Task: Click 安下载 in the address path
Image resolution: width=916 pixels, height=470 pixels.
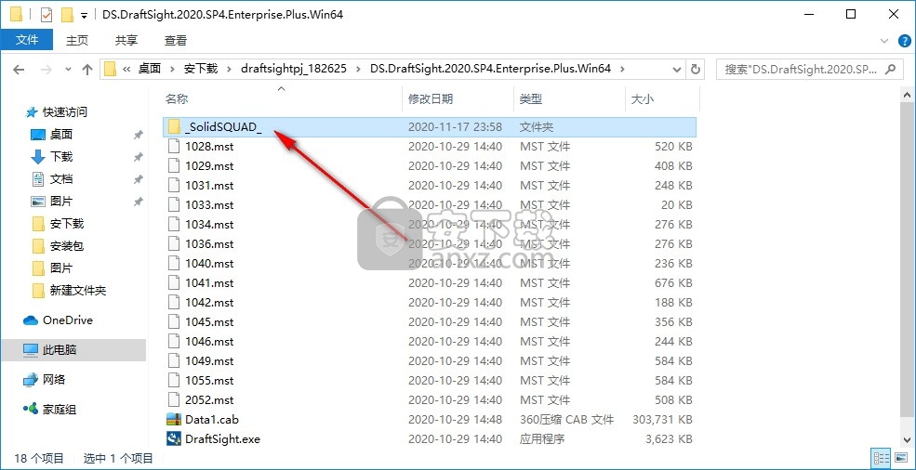Action: point(200,69)
